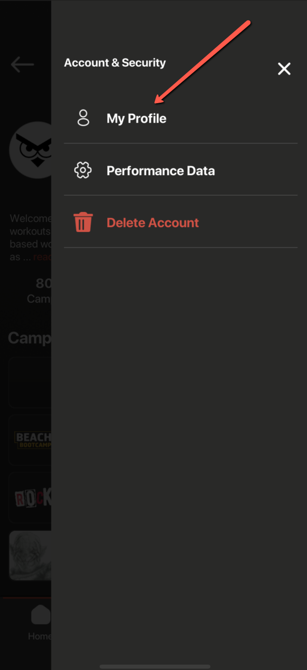Tap the home indicator bar at bottom

(x=155, y=667)
